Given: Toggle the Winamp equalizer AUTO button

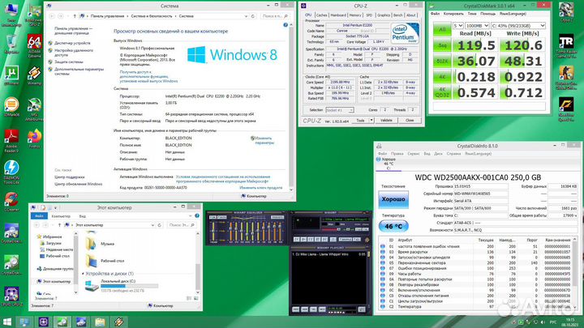Looking at the screenshot, I should click(x=222, y=217).
